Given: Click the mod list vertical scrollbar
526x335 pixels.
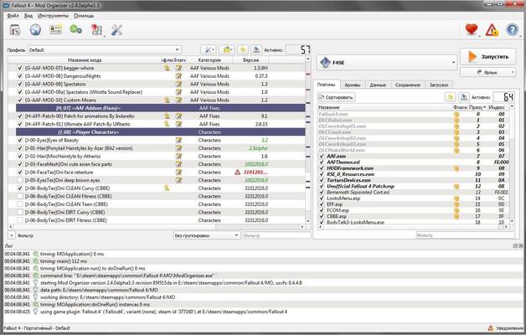Looking at the screenshot, I should coord(308,140).
